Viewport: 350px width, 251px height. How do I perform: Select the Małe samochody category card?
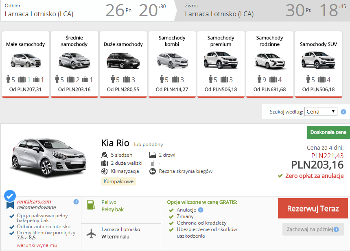26,65
